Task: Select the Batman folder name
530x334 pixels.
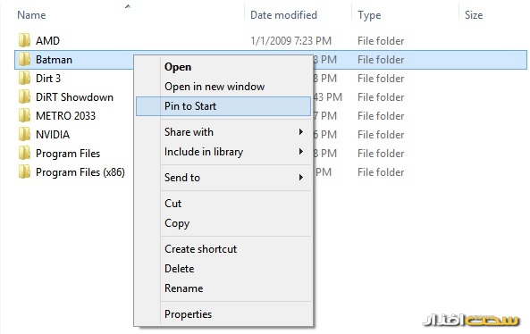Action: point(54,60)
